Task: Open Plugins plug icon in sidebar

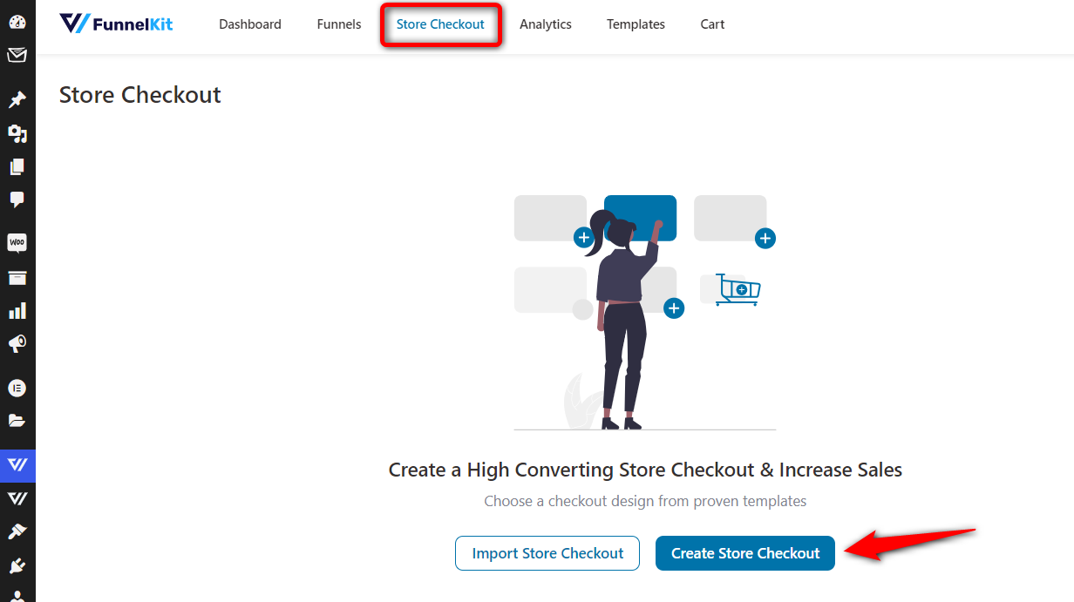Action: pos(17,565)
